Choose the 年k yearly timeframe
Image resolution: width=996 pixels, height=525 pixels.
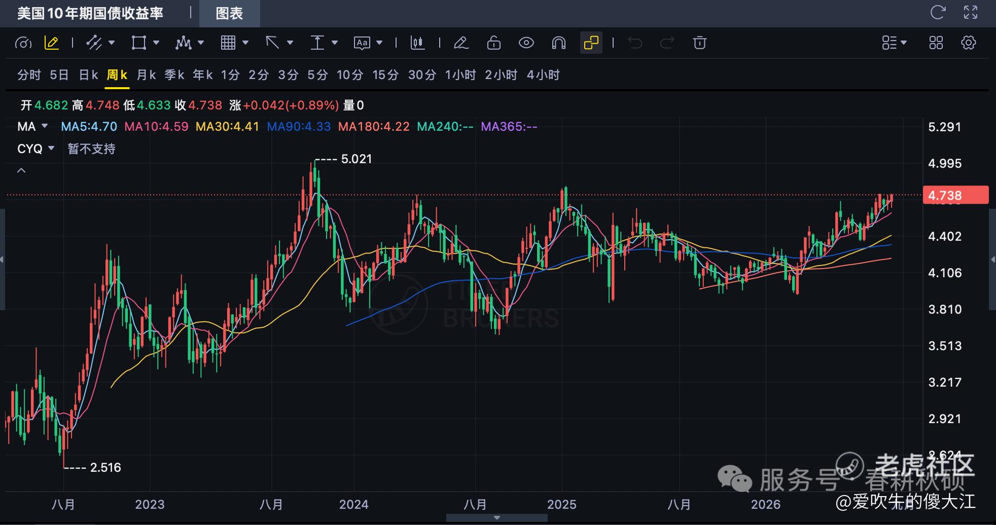203,75
